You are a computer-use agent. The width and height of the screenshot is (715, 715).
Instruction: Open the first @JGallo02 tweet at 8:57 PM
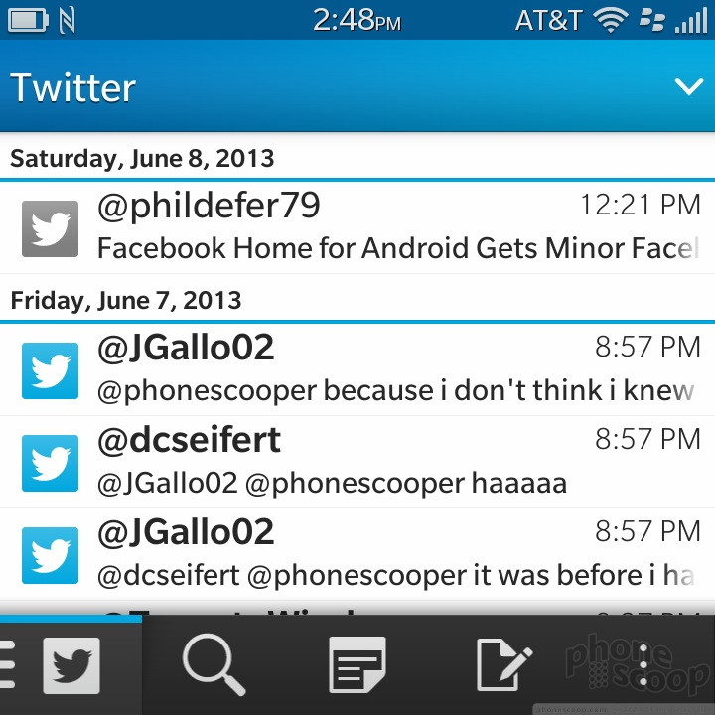[357, 369]
